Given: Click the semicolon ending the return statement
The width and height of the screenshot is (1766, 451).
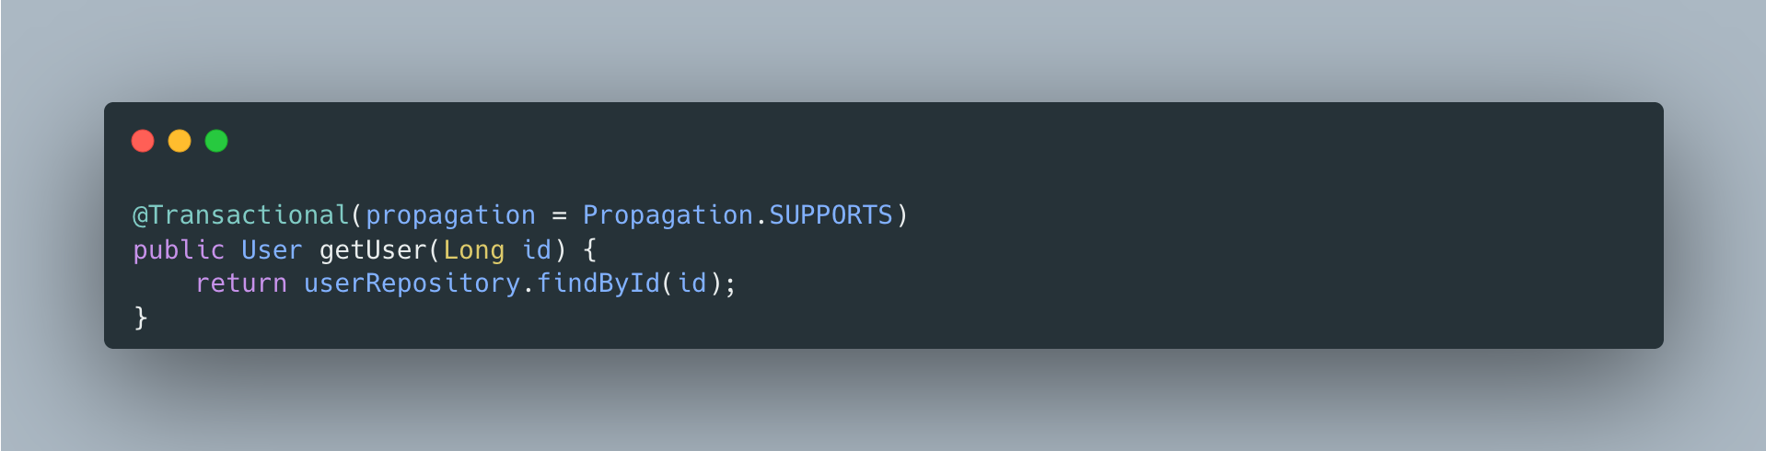Looking at the screenshot, I should [x=731, y=283].
